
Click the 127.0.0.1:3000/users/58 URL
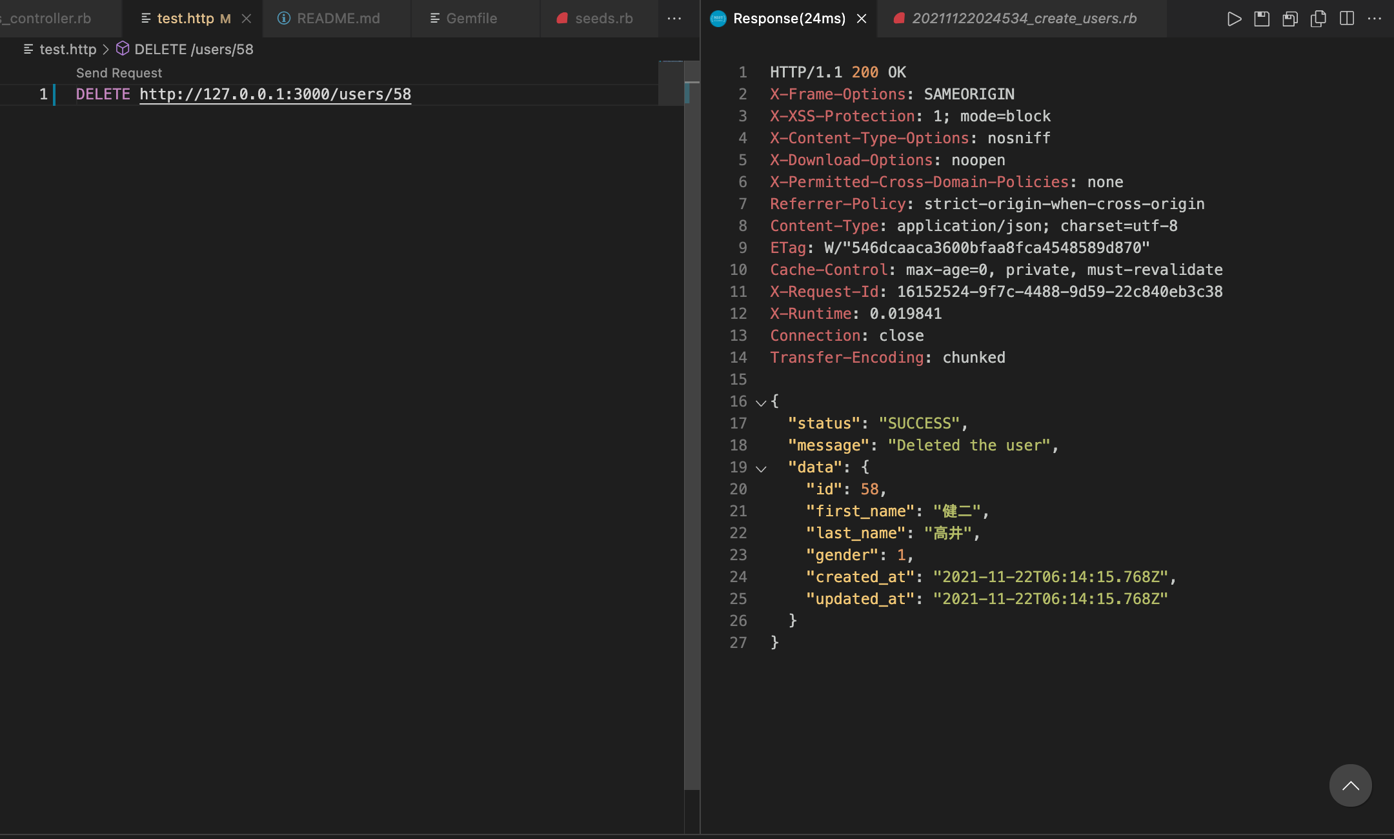point(275,94)
